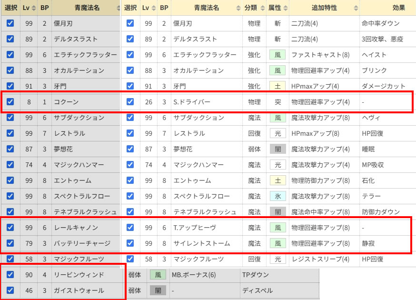The height and width of the screenshot is (300, 416).
Task: Deselect the ガイストウォール checkbox
Action: point(10,290)
